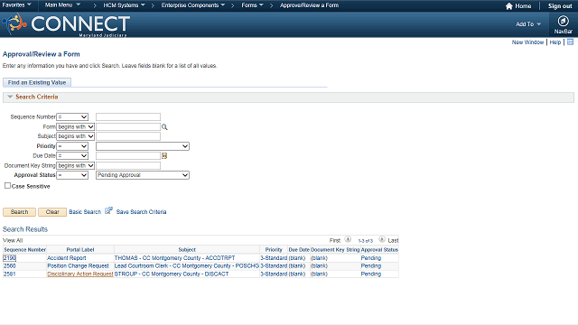578x325 pixels.
Task: Click the Basic Search link
Action: pyautogui.click(x=85, y=212)
